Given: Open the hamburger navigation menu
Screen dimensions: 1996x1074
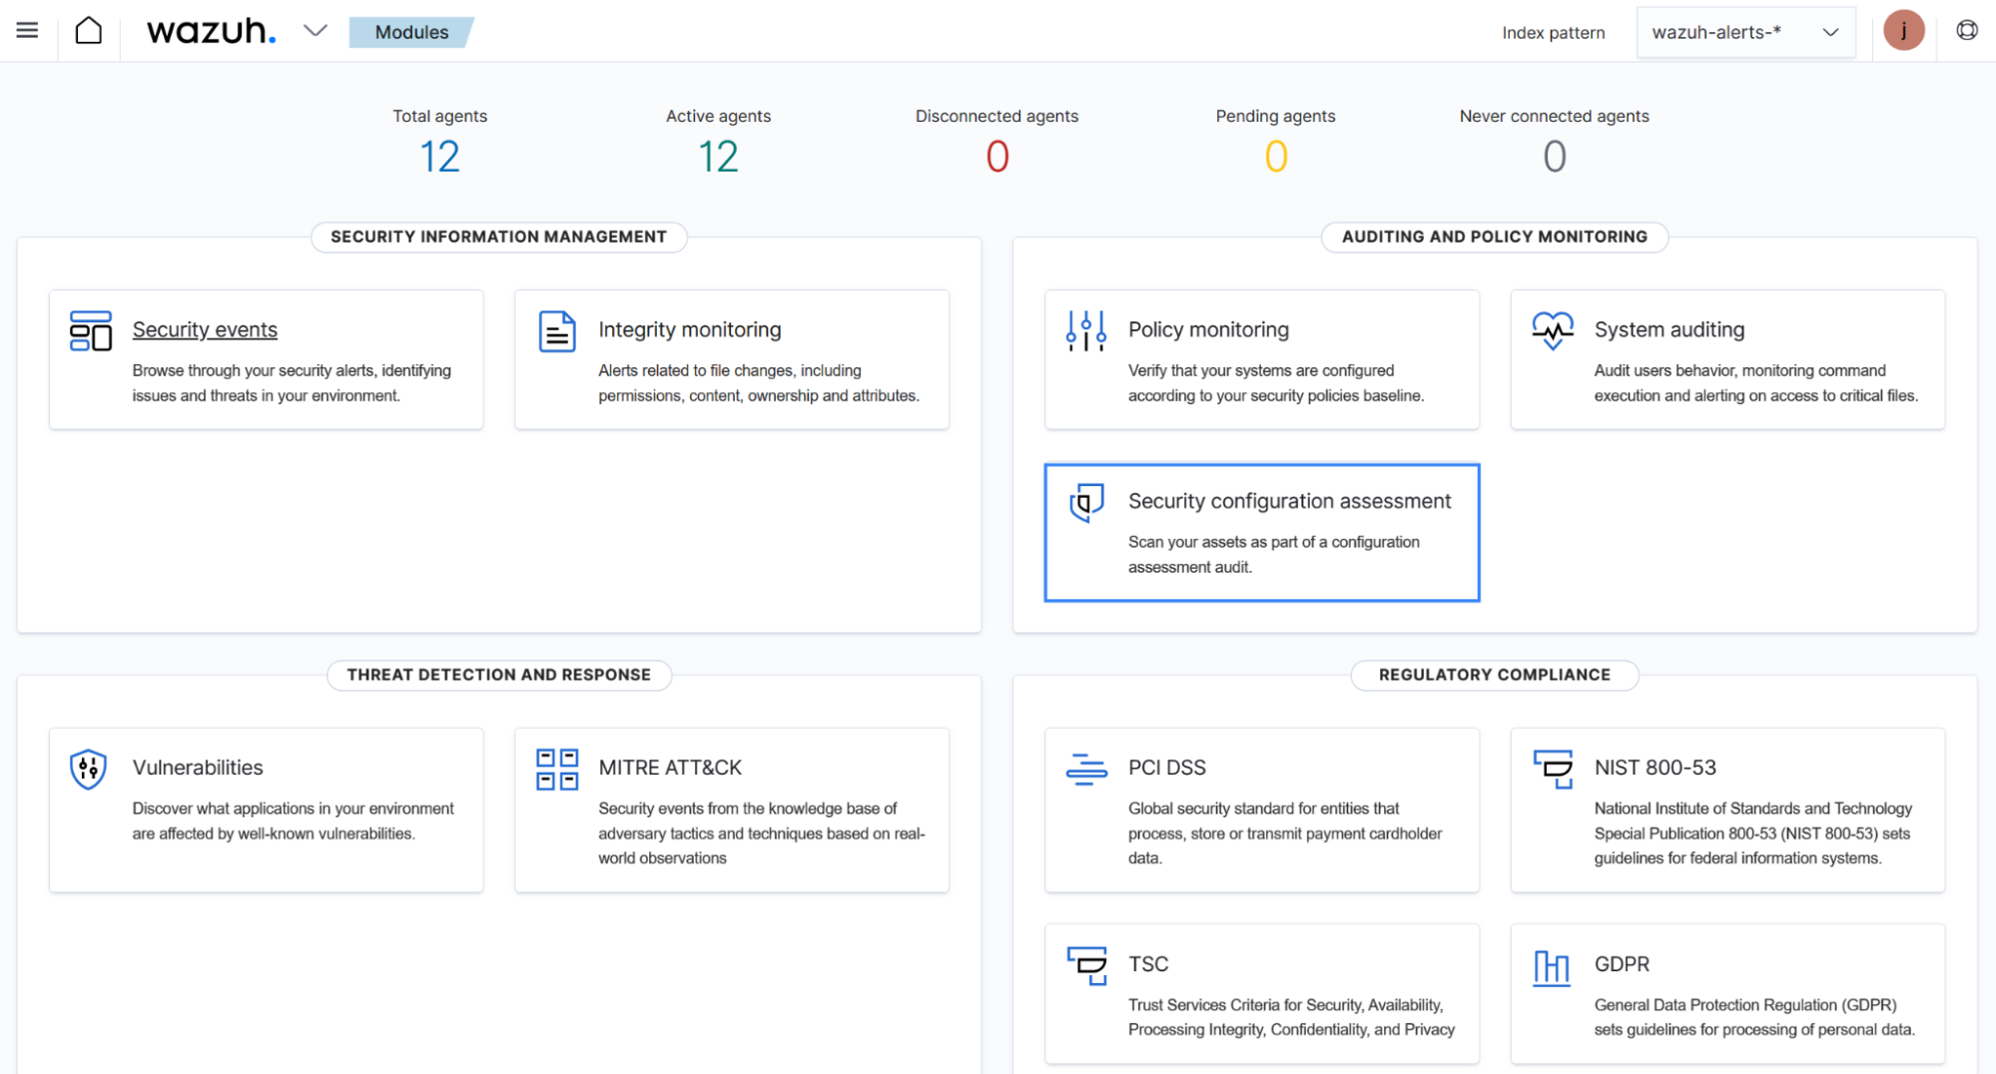Looking at the screenshot, I should 27,31.
